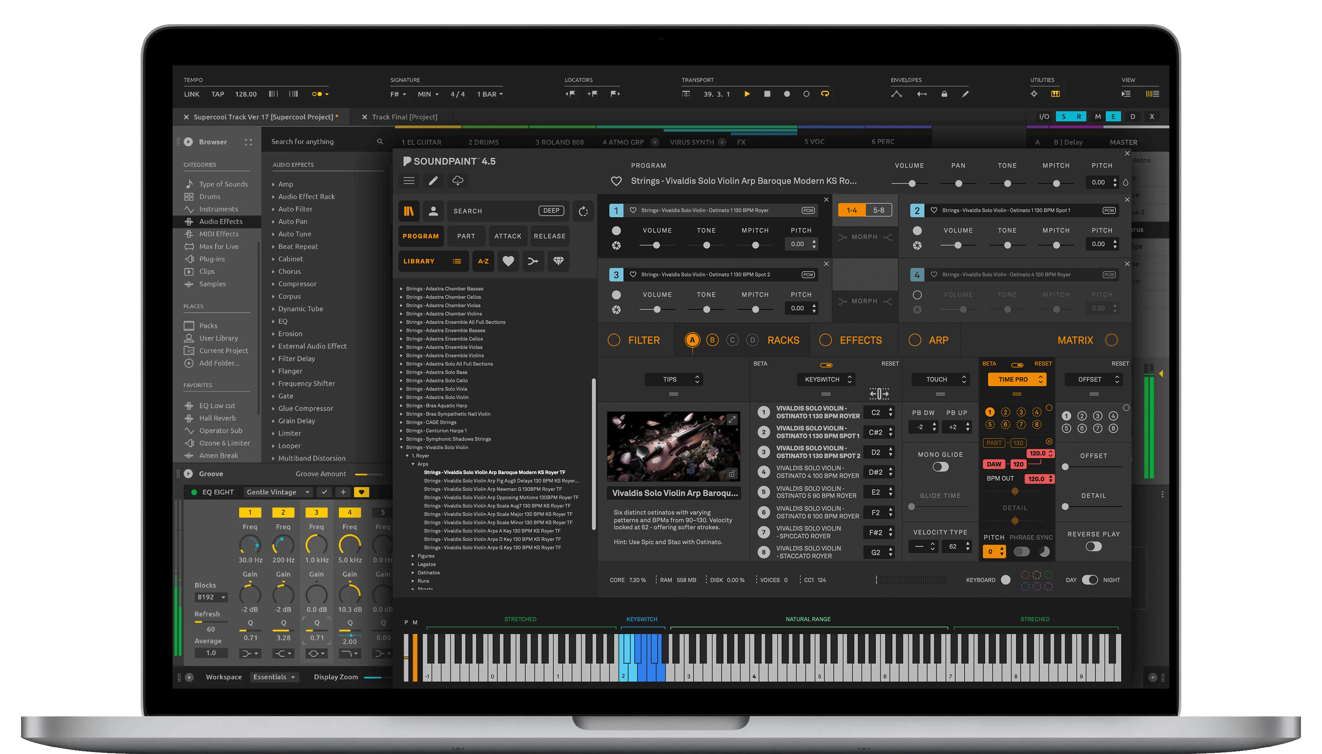Click the DEEP search button

(x=551, y=211)
